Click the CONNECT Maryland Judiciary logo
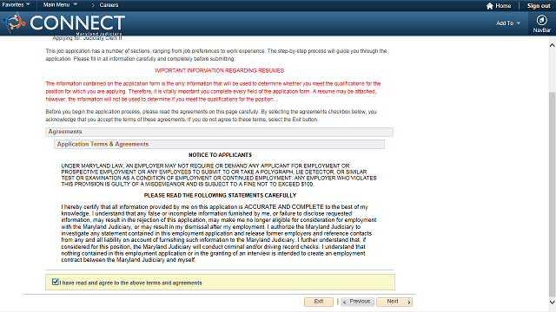 [x=63, y=23]
